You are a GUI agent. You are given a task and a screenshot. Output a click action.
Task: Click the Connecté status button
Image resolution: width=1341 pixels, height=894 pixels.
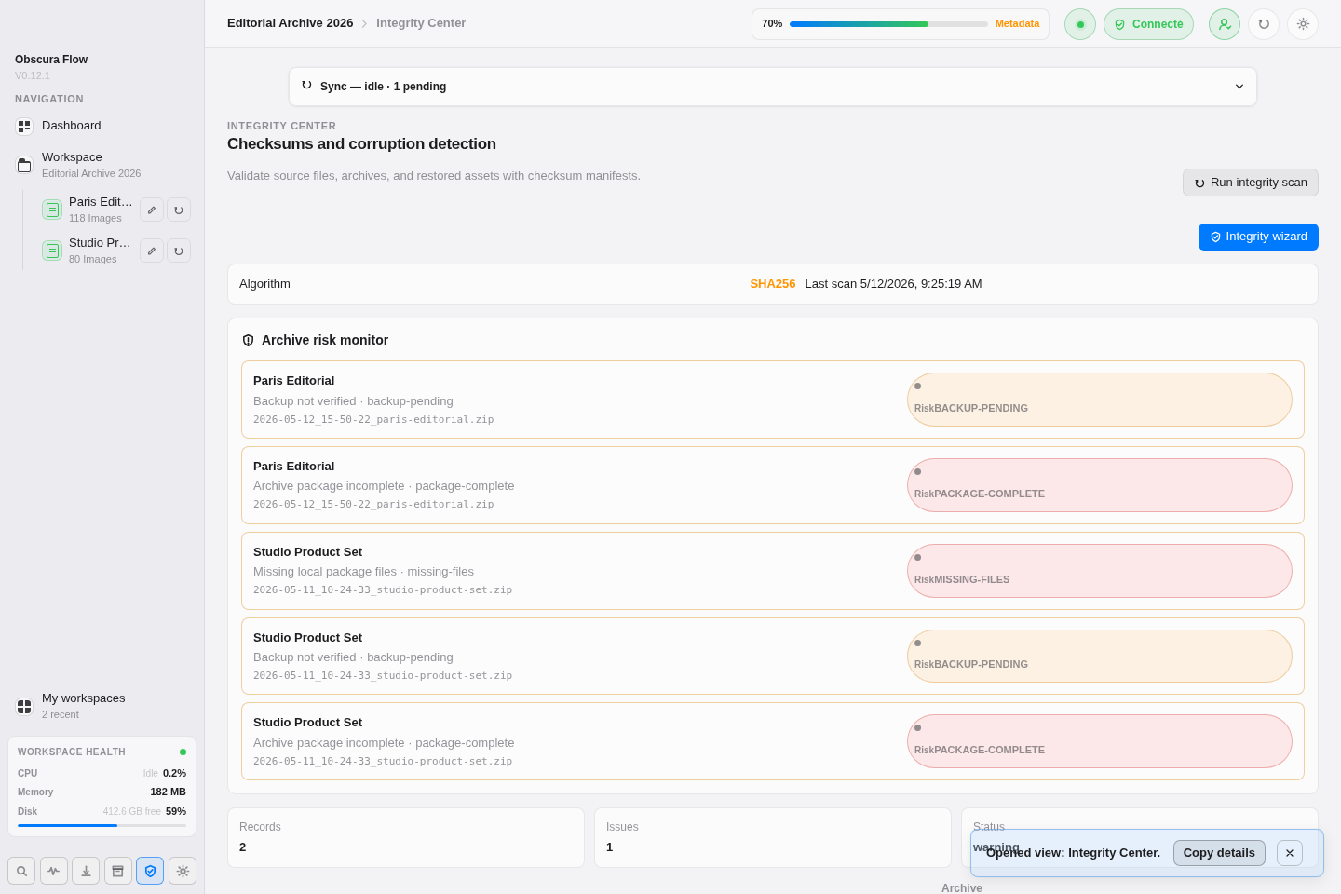pyautogui.click(x=1148, y=24)
